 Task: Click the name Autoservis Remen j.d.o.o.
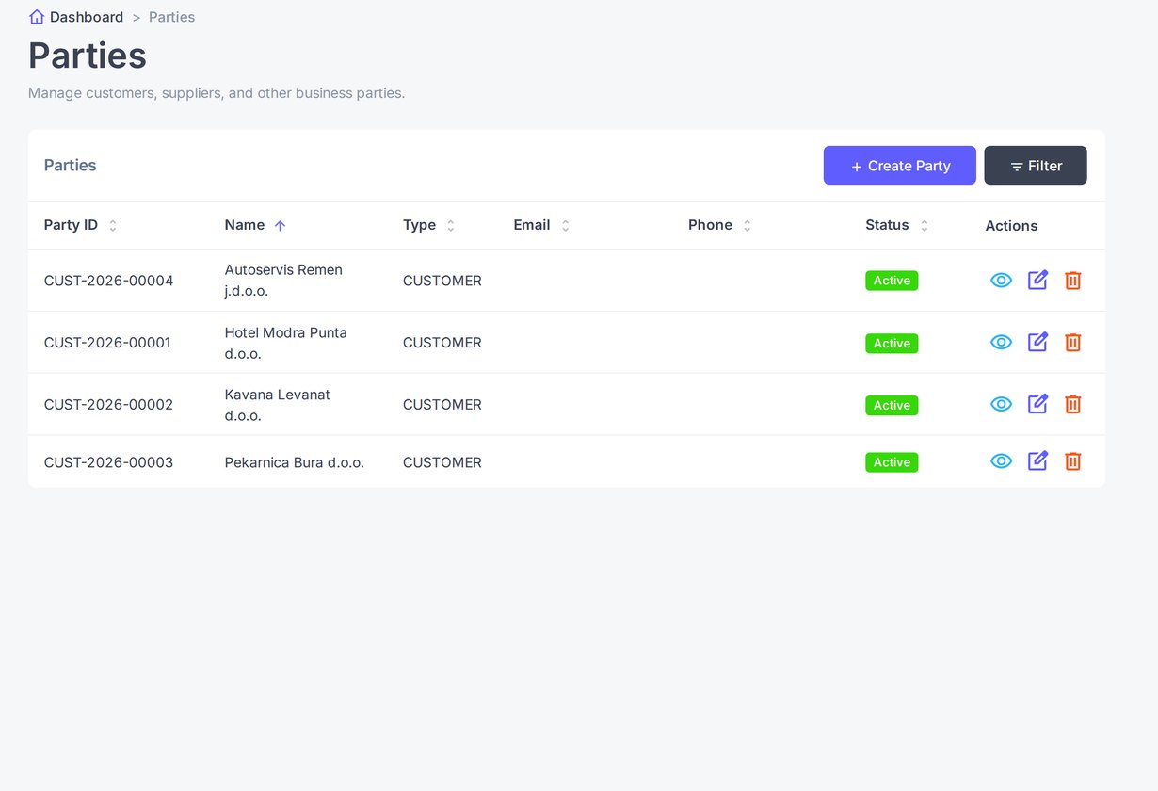283,281
